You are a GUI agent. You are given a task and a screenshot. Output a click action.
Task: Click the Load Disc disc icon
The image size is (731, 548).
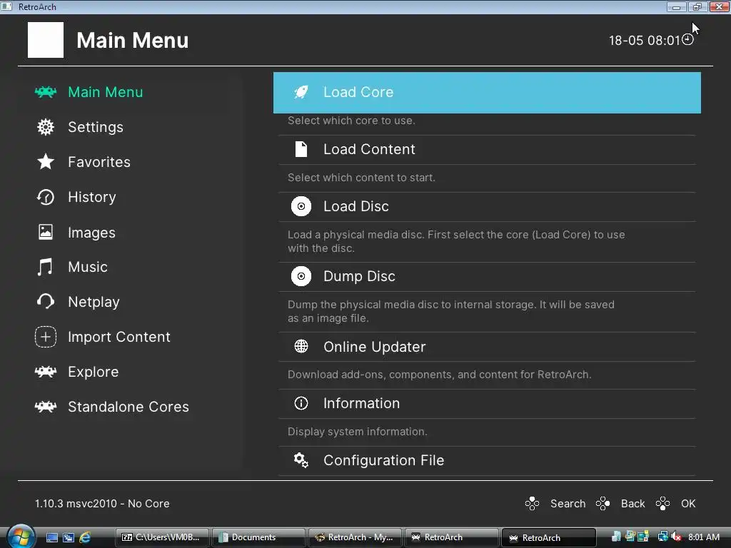click(x=301, y=206)
